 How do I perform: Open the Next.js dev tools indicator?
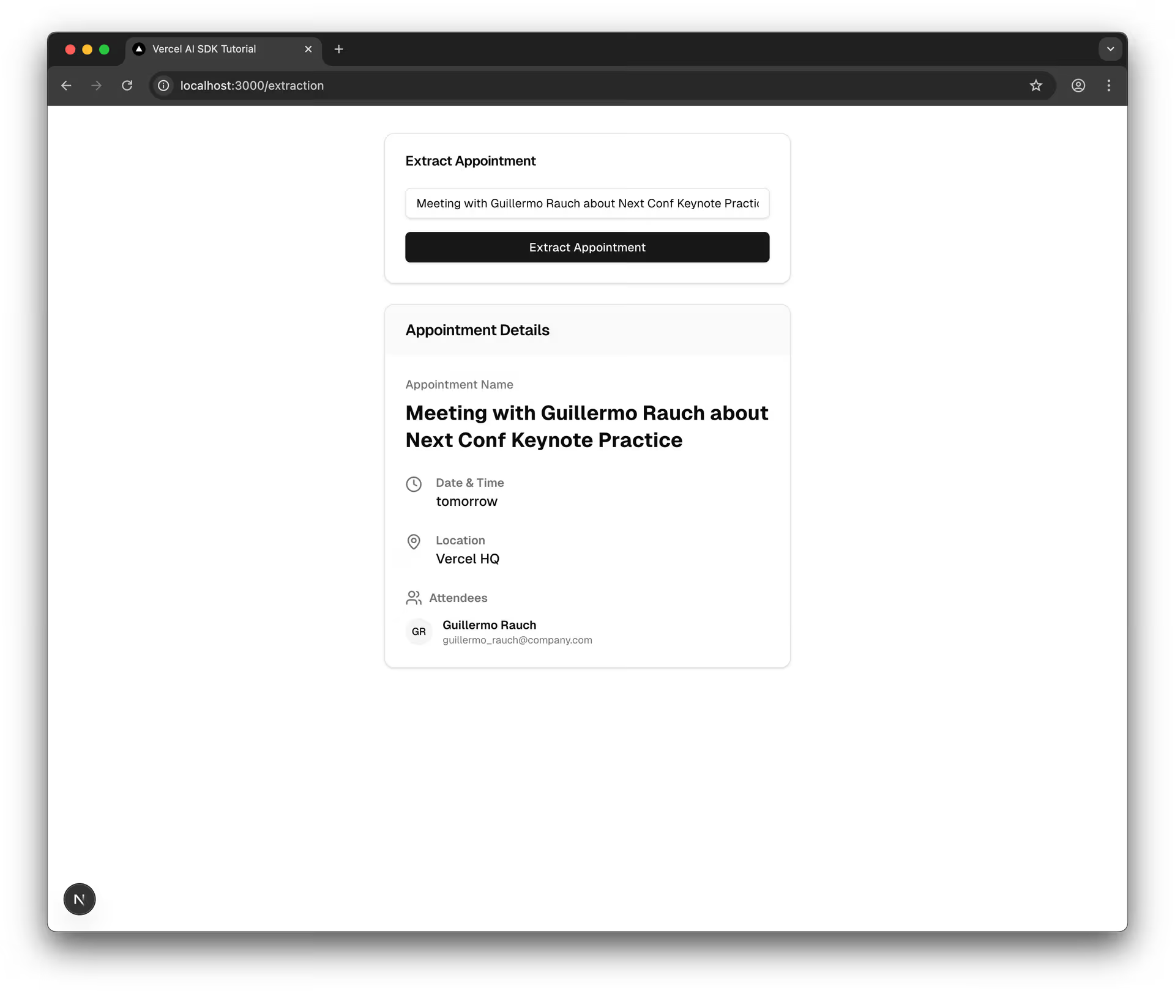tap(80, 899)
